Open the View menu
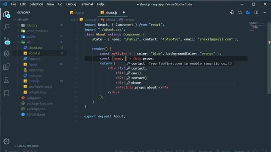This screenshot has width=271, height=152. pos(50,4)
